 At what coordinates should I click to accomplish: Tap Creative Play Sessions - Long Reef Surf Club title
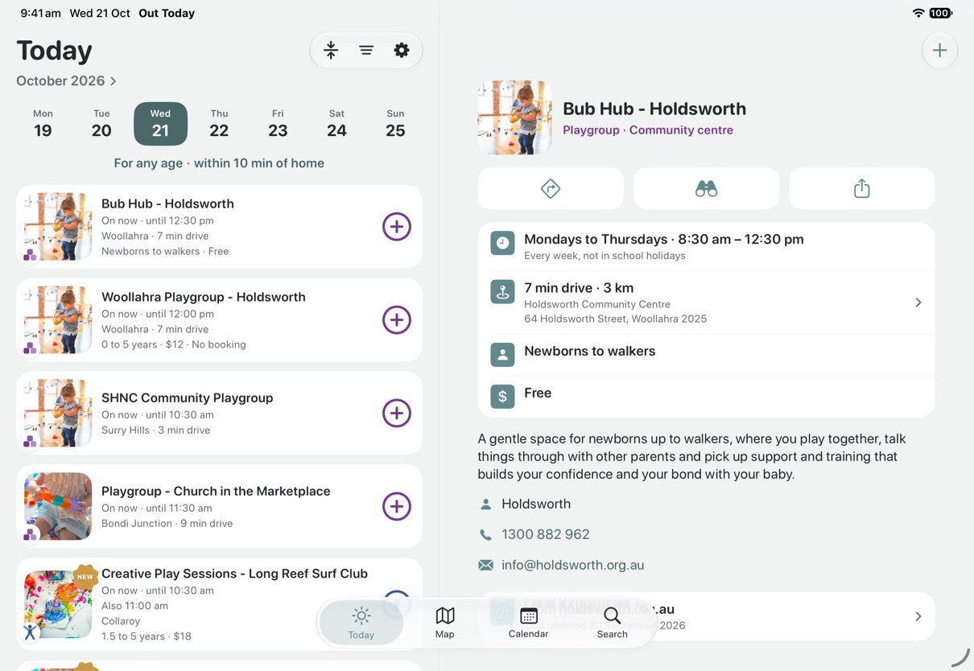[x=234, y=574]
